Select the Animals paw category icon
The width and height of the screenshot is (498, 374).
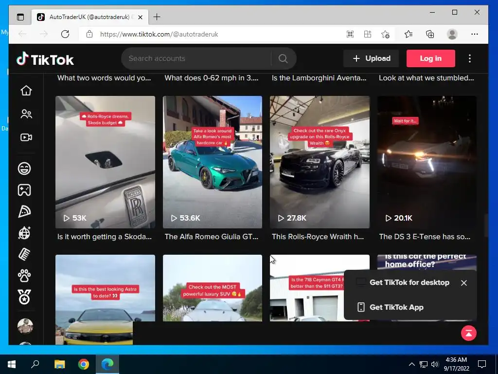coord(24,276)
